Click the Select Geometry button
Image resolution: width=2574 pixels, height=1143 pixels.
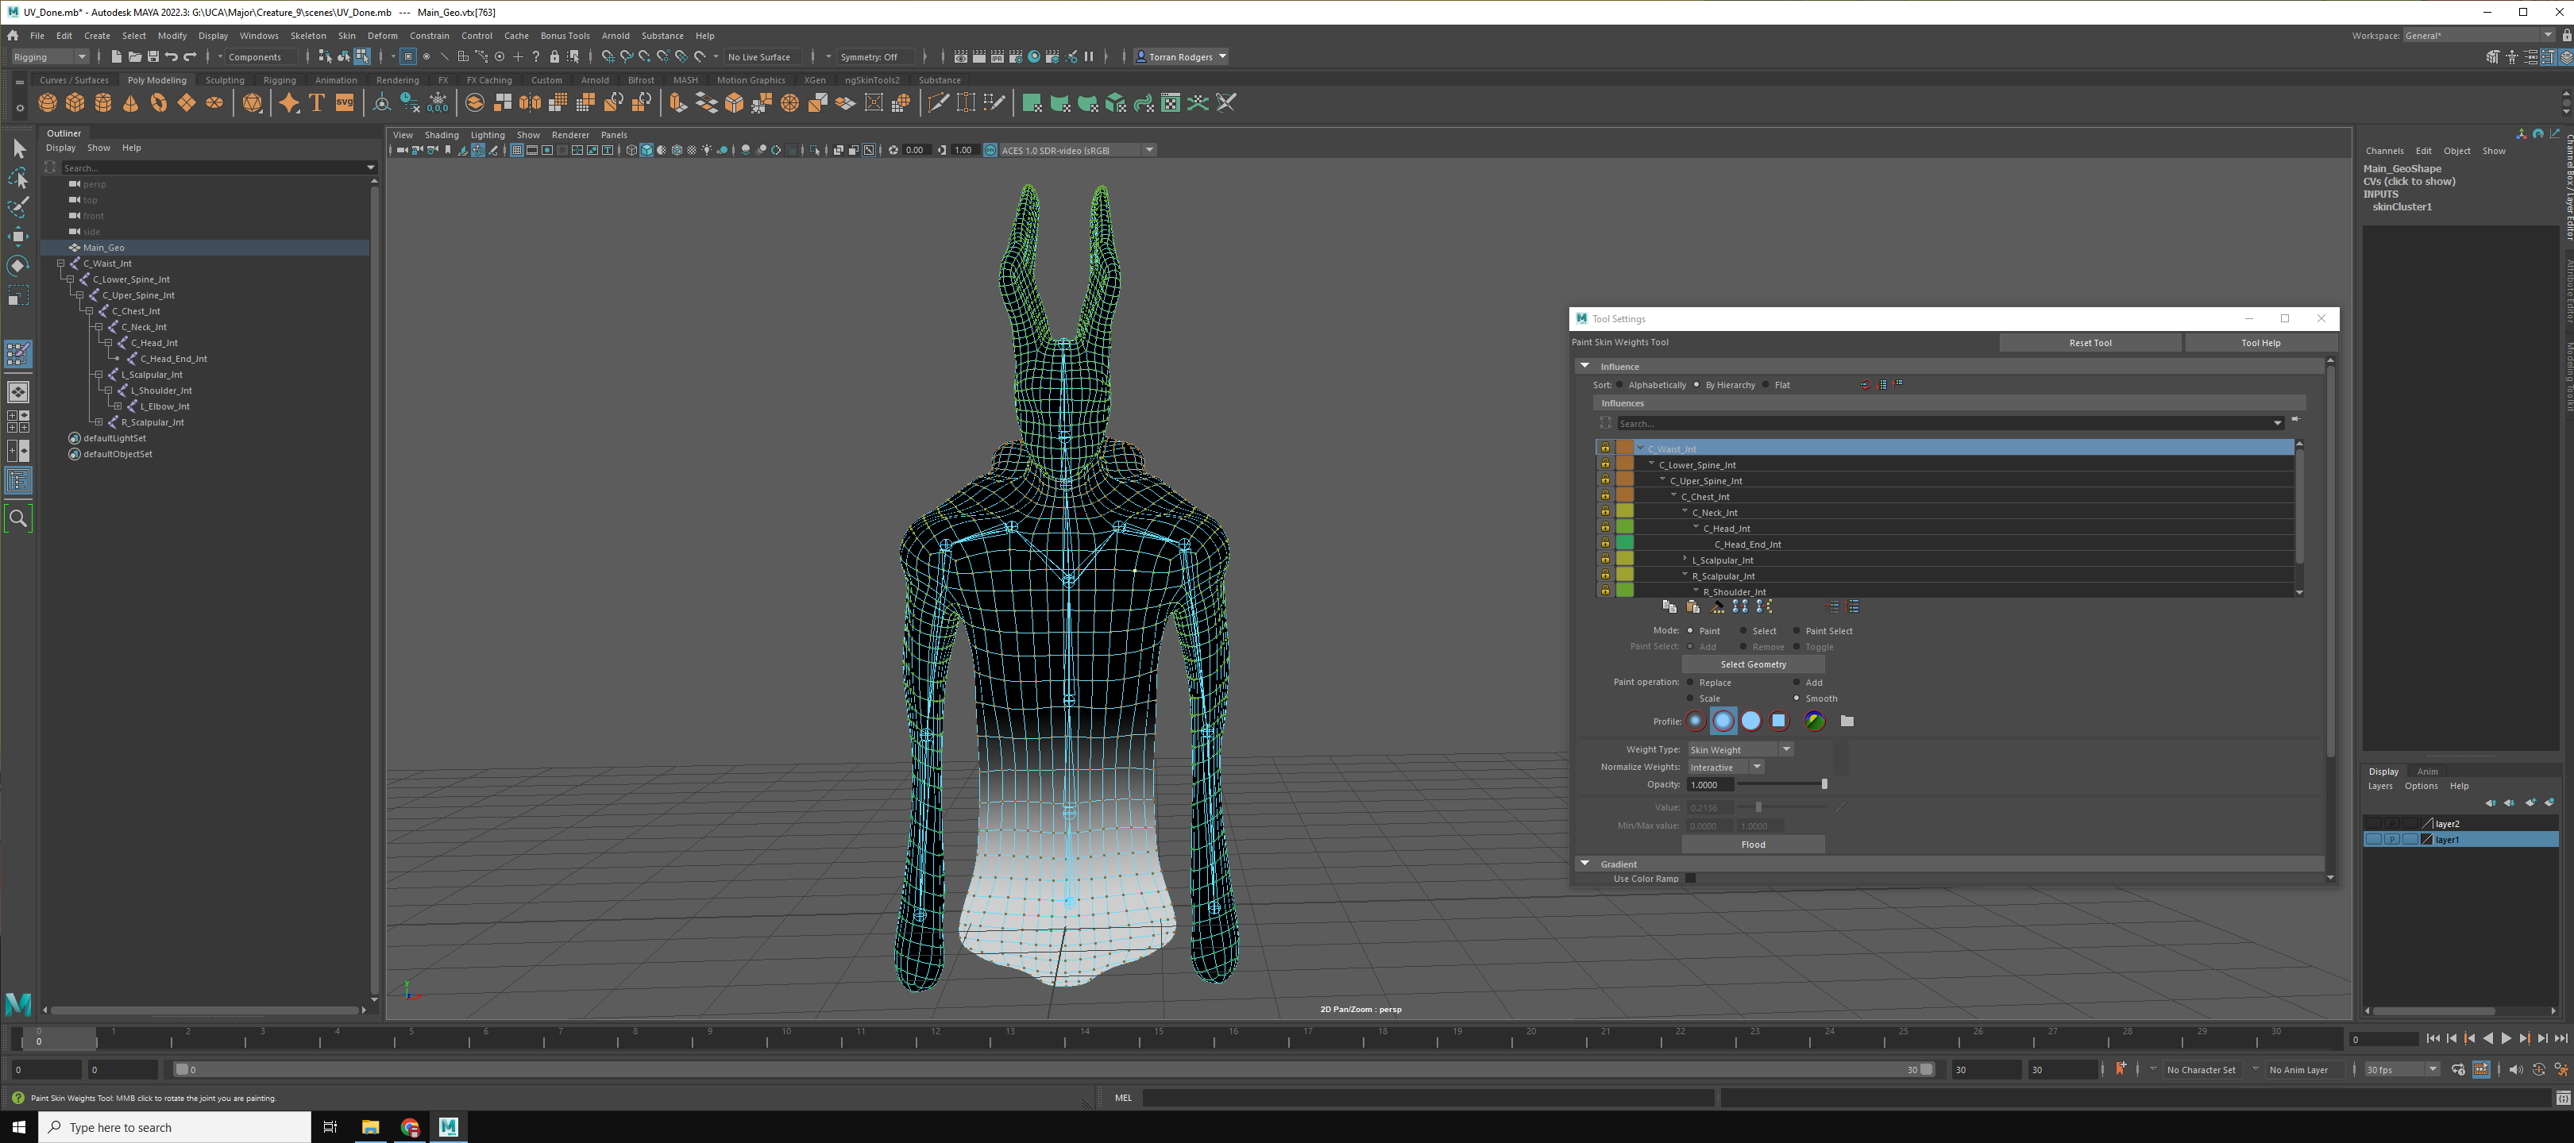(x=1753, y=665)
